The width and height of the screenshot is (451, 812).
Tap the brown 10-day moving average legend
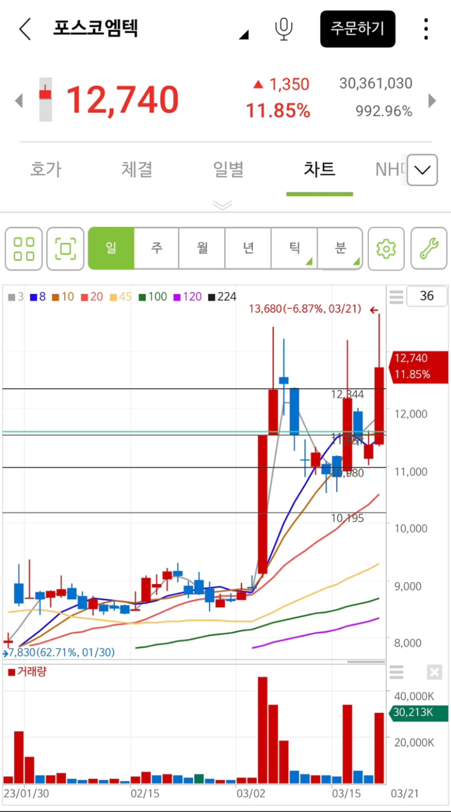coord(62,297)
